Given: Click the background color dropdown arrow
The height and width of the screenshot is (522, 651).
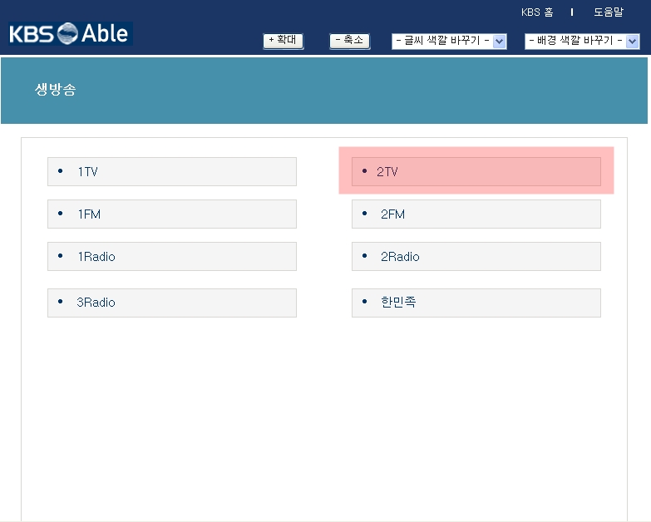Looking at the screenshot, I should tap(633, 41).
